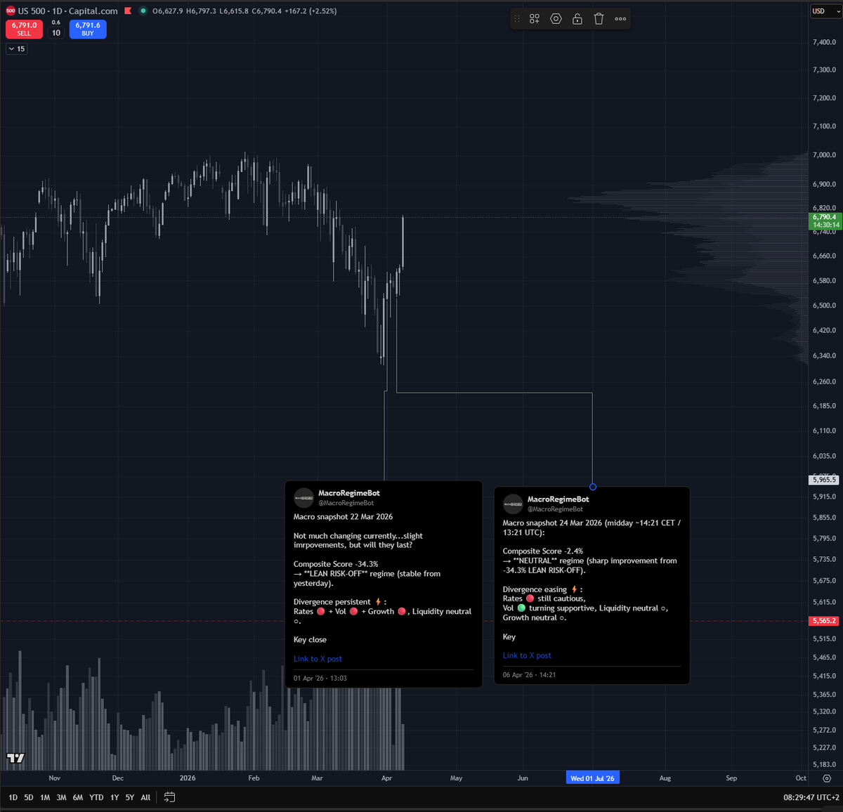Click the 'Apr' label on time axis
Image resolution: width=843 pixels, height=812 pixels.
pos(386,778)
